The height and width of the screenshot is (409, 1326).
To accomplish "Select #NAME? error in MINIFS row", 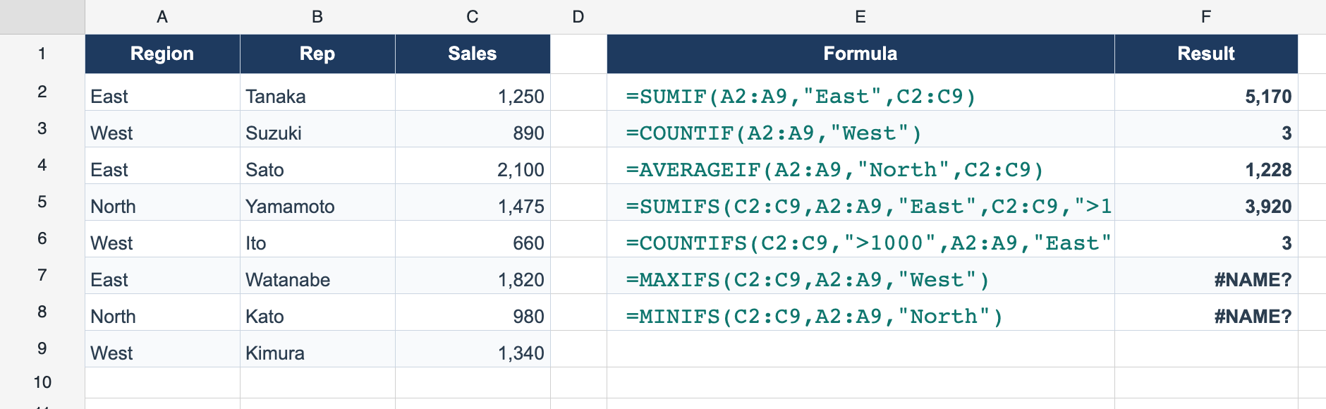I will click(x=1206, y=312).
